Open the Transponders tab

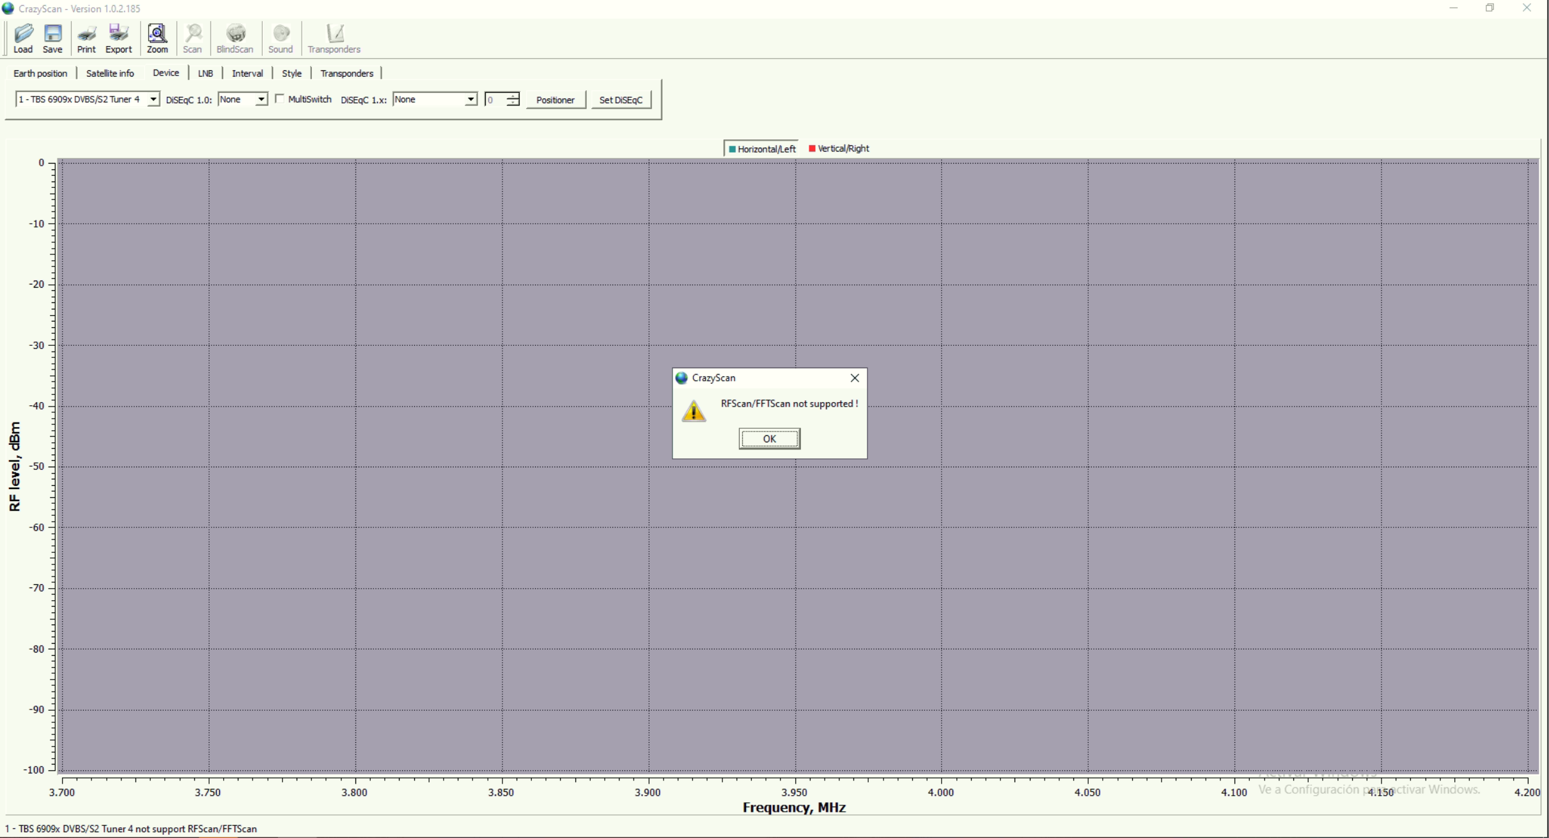(346, 74)
